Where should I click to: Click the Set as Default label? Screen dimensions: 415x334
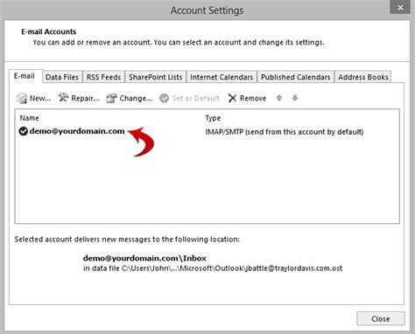pos(196,98)
